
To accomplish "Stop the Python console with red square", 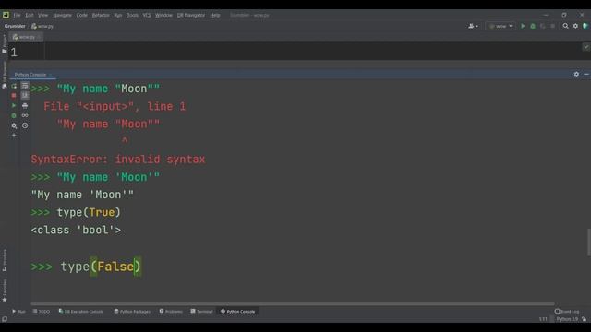I will tap(14, 96).
